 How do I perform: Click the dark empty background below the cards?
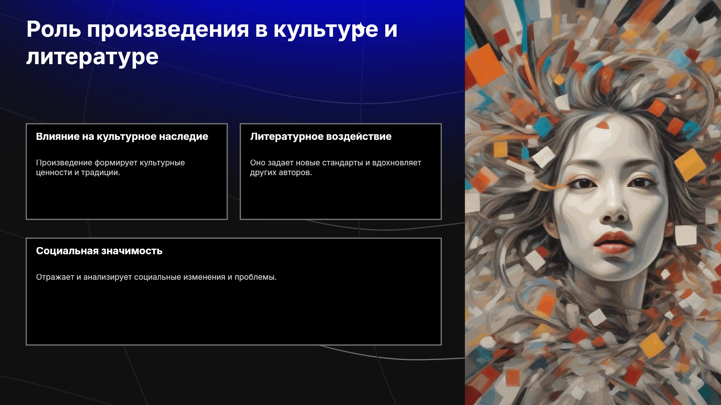(233, 375)
